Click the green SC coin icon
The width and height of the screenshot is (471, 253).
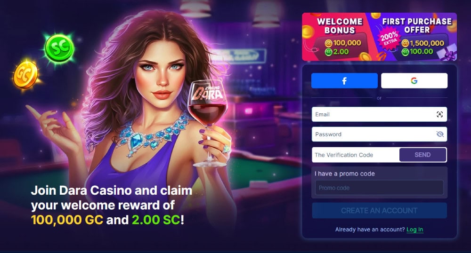click(x=59, y=47)
